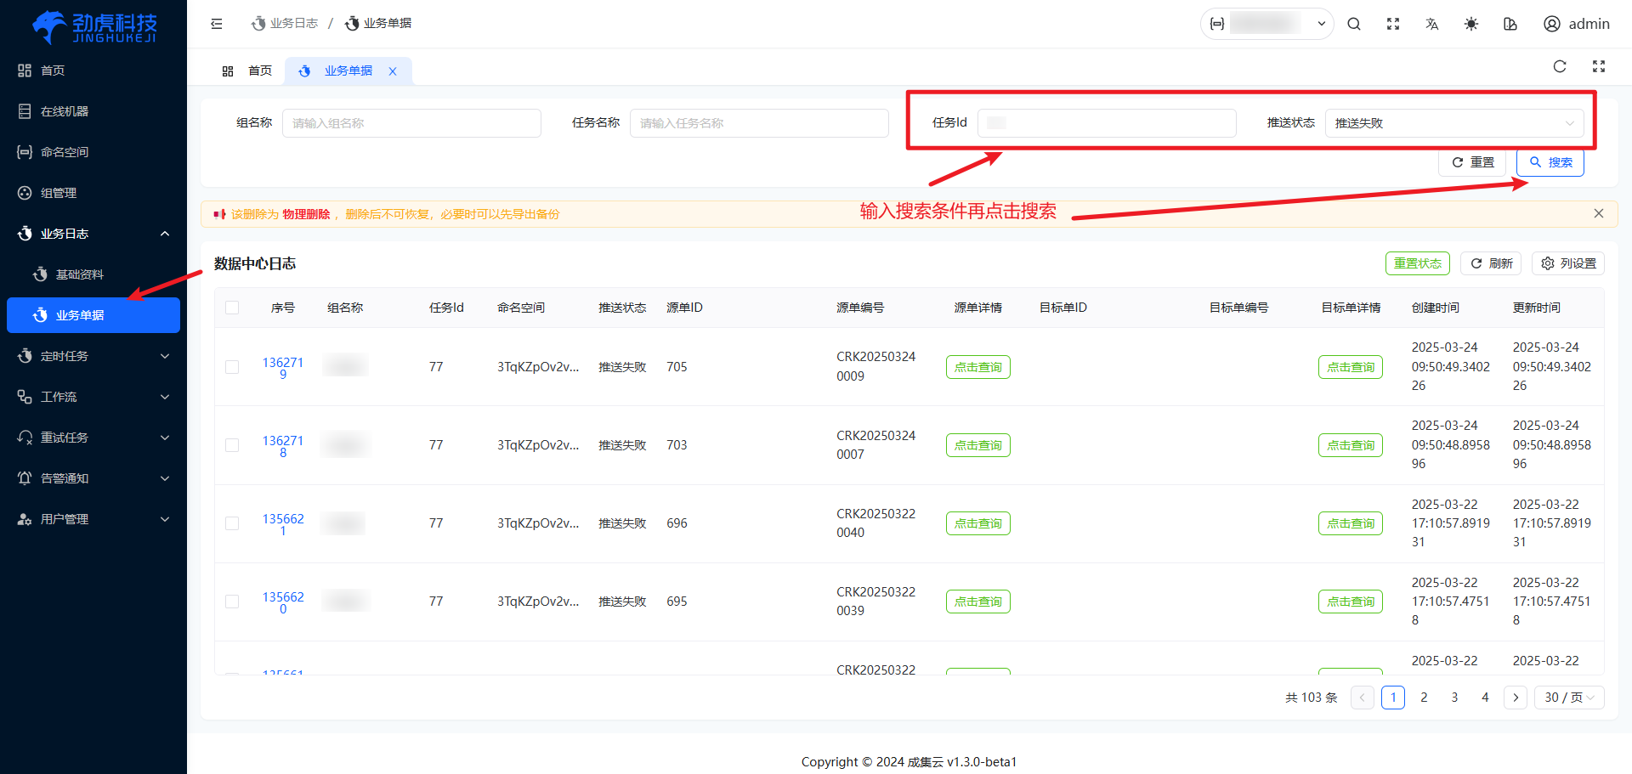Open 在线机器 in the sidebar
This screenshot has width=1632, height=774.
65,111
